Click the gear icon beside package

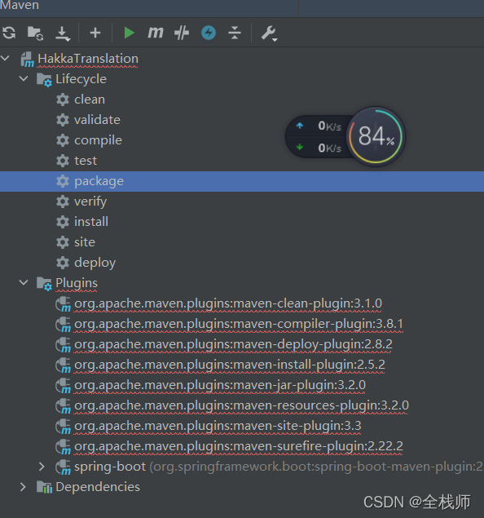(63, 181)
